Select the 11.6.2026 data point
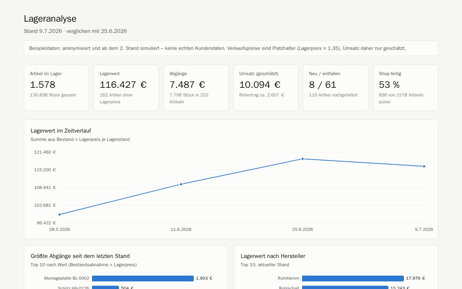Screen dimensions: 462x289 [181, 184]
